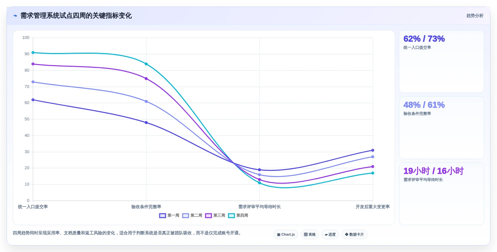Viewport: 497px width, 252px height.
Task: Click the Chart.js tag chip
Action: point(286,234)
